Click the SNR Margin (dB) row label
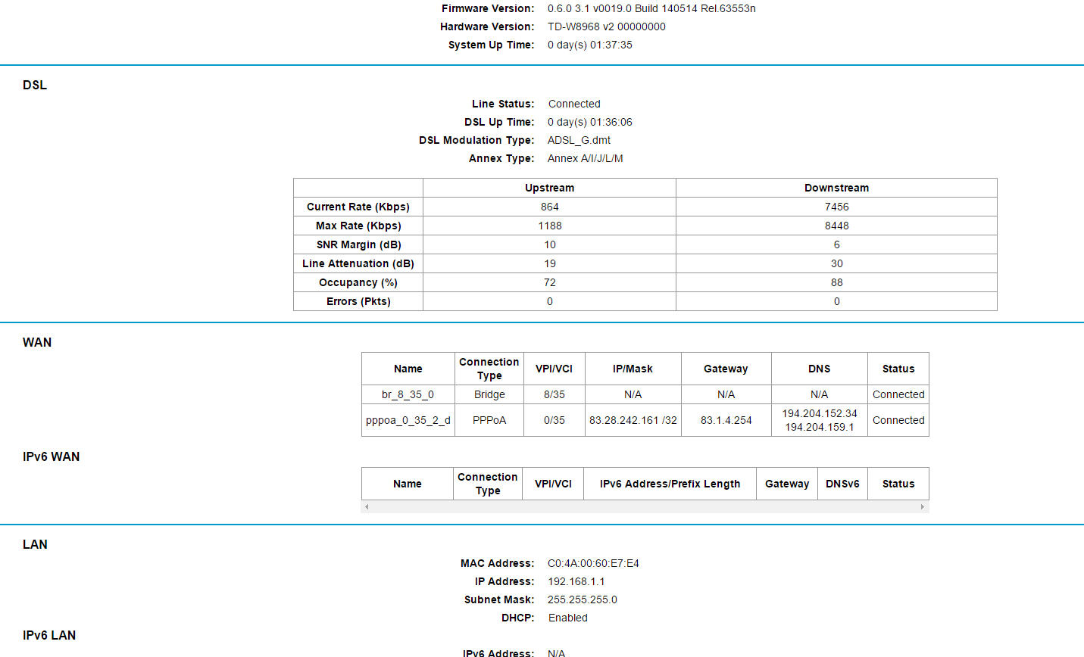Image resolution: width=1084 pixels, height=657 pixels. pos(358,244)
